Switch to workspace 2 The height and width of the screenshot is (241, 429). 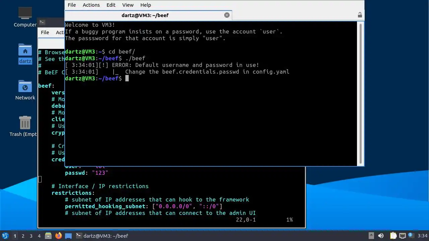pos(23,236)
